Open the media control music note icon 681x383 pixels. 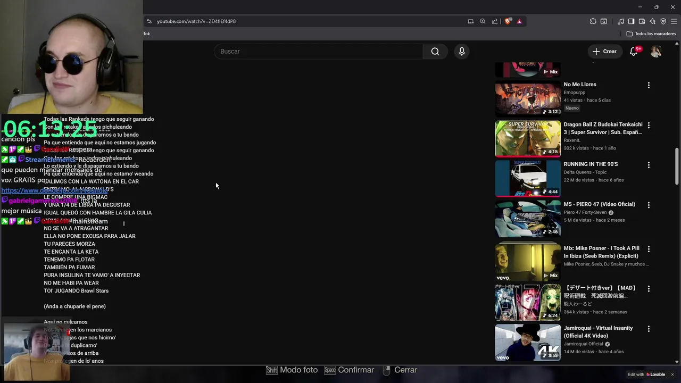(621, 21)
